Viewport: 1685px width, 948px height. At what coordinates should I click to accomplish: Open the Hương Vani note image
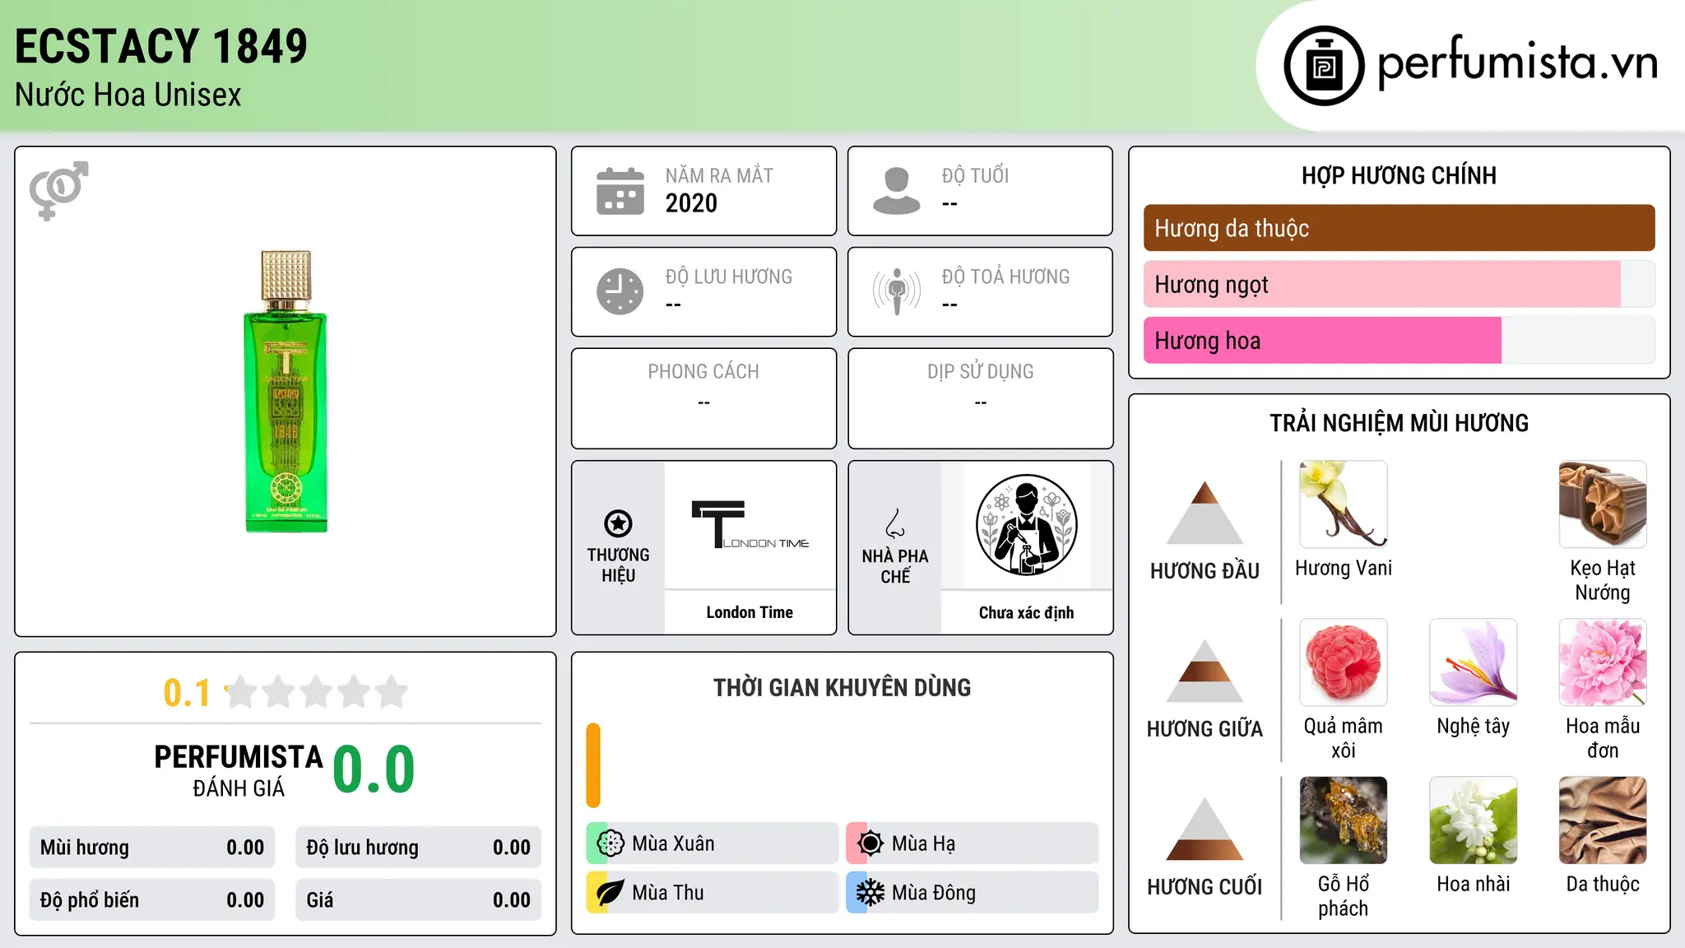[x=1344, y=504]
